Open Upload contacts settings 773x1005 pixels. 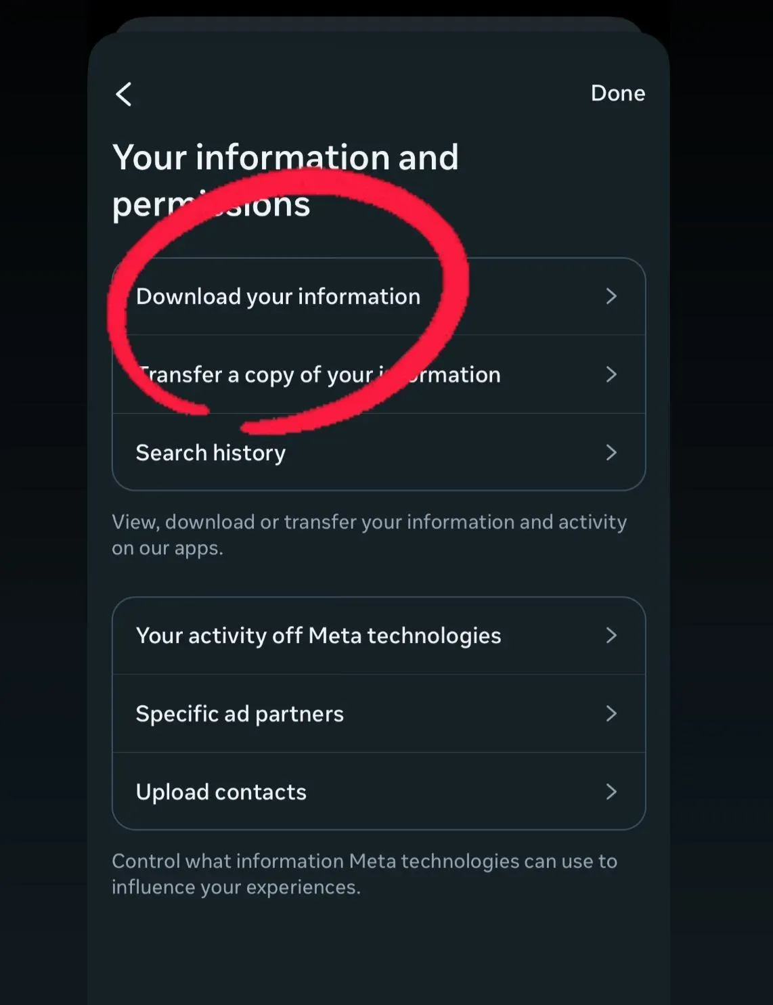coord(221,792)
